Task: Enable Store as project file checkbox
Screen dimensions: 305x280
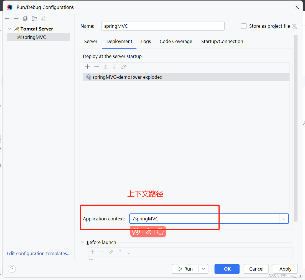Action: click(243, 26)
